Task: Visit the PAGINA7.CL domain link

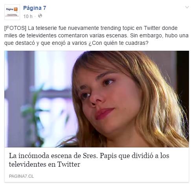Action: tap(21, 176)
